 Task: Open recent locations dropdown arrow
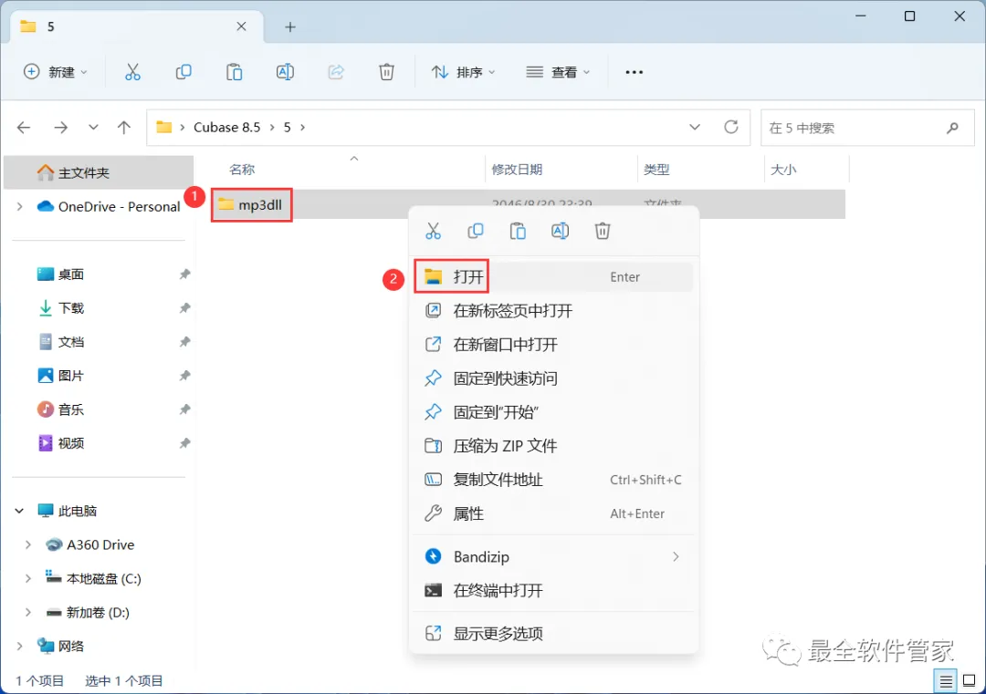93,128
